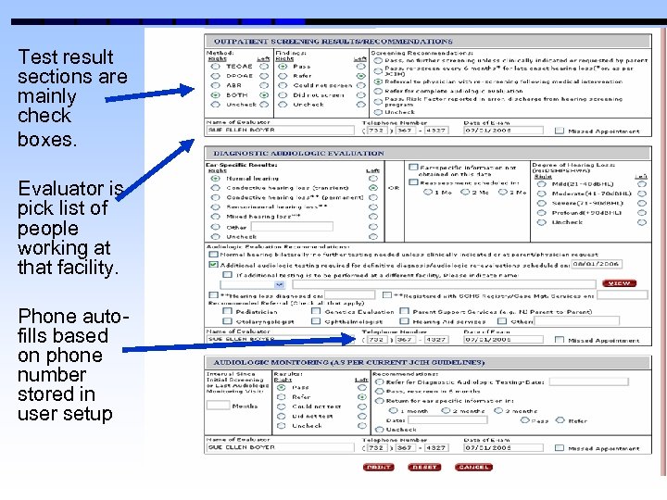Click the RESET button
The image size is (667, 500).
pyautogui.click(x=424, y=467)
